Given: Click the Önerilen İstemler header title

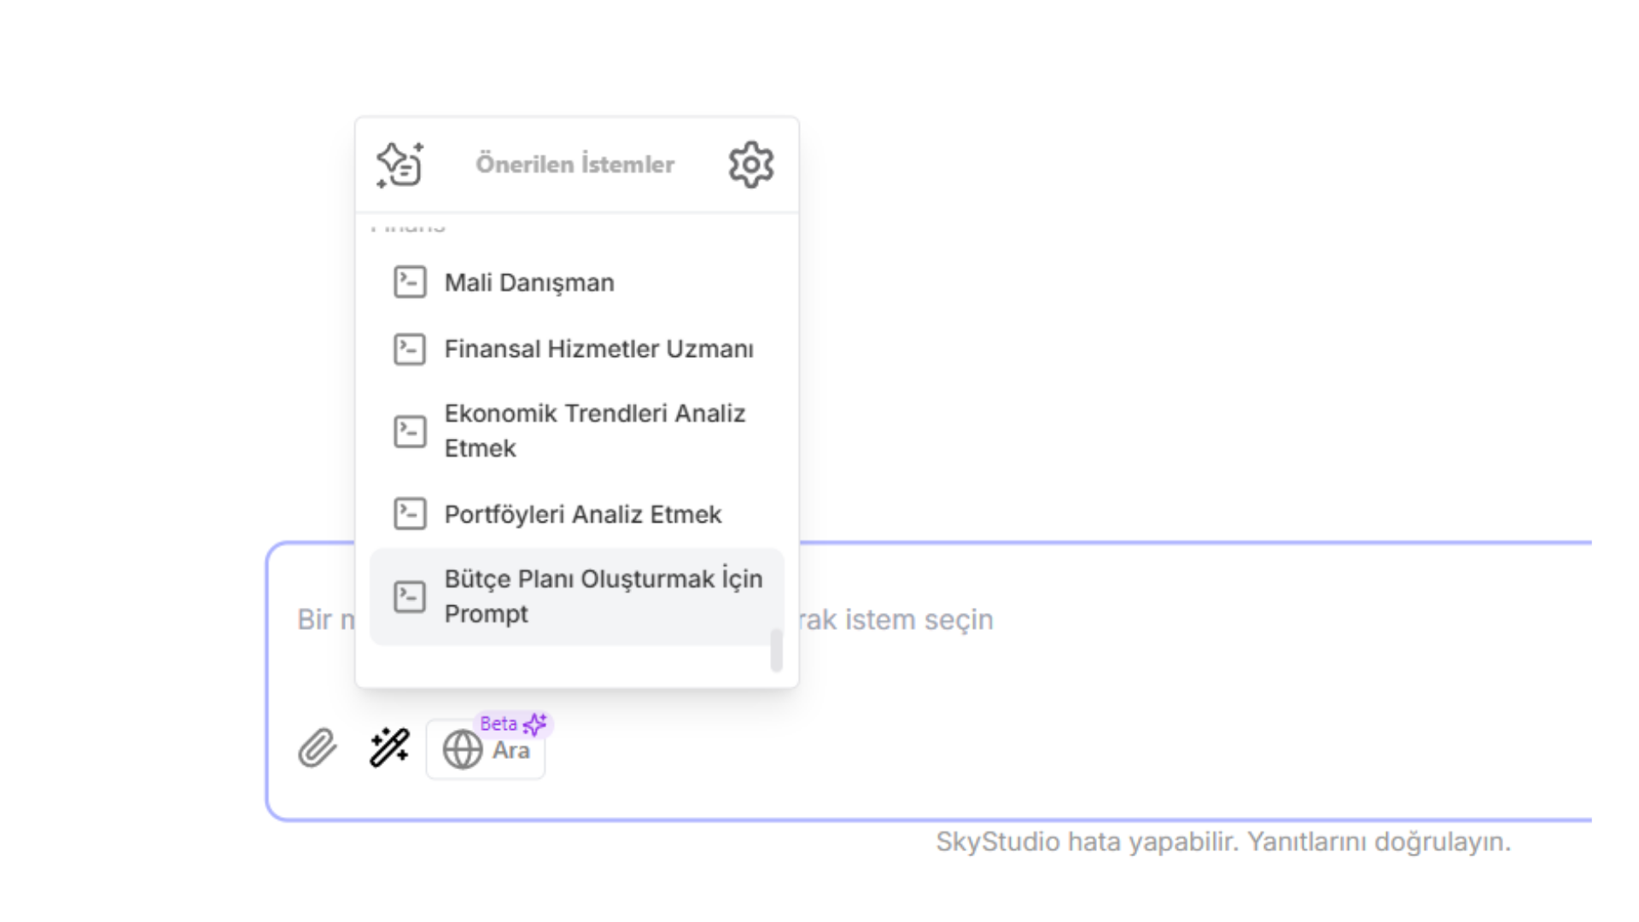Looking at the screenshot, I should pos(575,164).
